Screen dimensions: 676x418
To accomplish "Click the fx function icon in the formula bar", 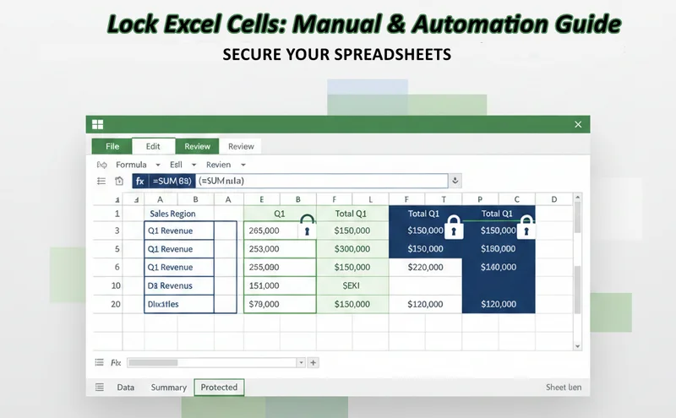I will [x=139, y=181].
